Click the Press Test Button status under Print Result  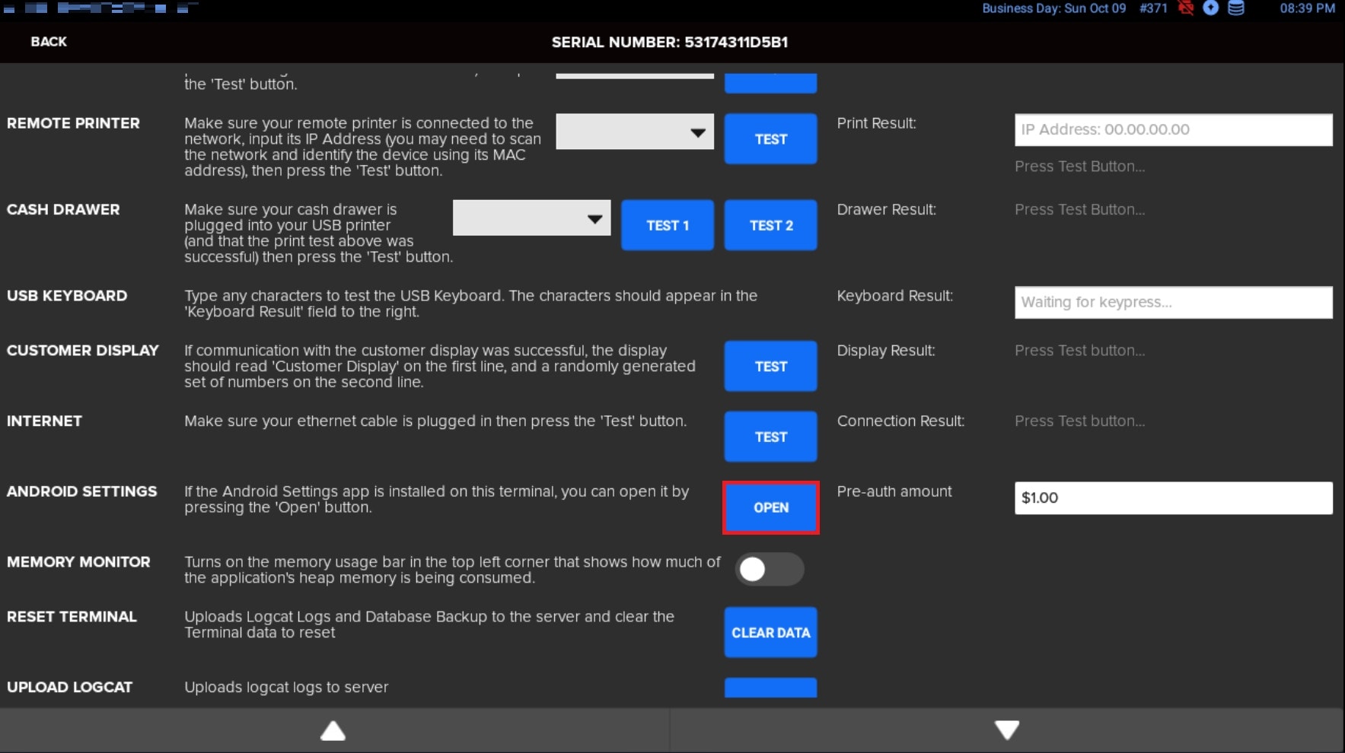1080,167
